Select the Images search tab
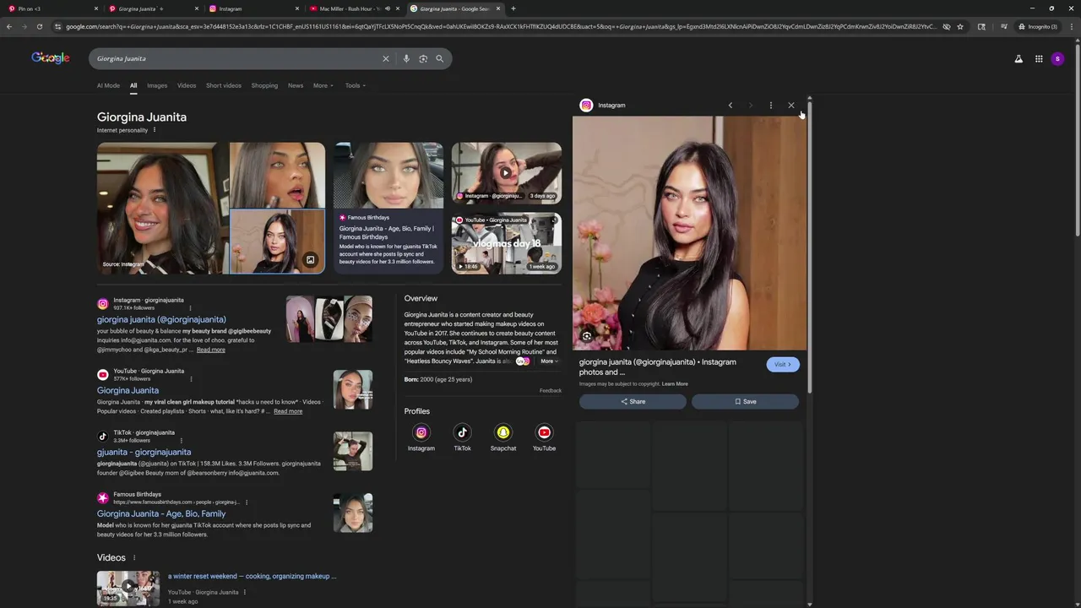The image size is (1081, 608). (157, 85)
